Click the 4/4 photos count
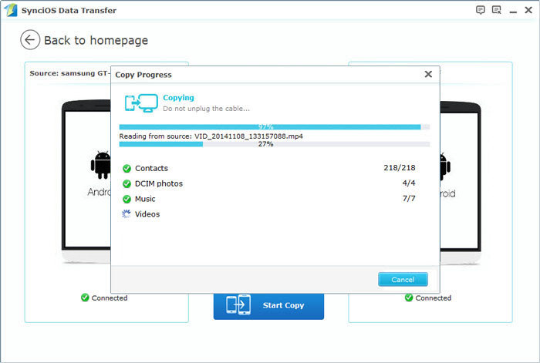The width and height of the screenshot is (540, 363). click(409, 183)
